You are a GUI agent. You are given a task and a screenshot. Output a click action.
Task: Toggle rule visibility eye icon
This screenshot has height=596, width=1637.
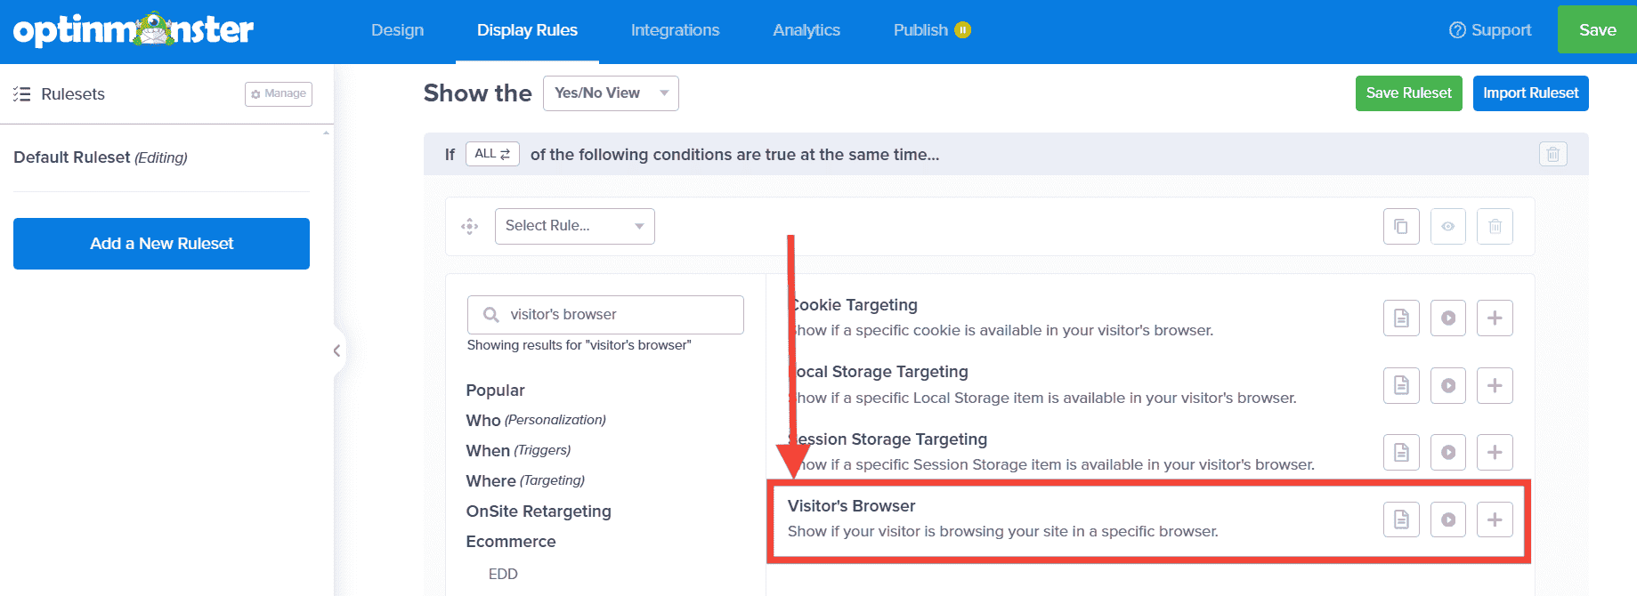pos(1447,227)
